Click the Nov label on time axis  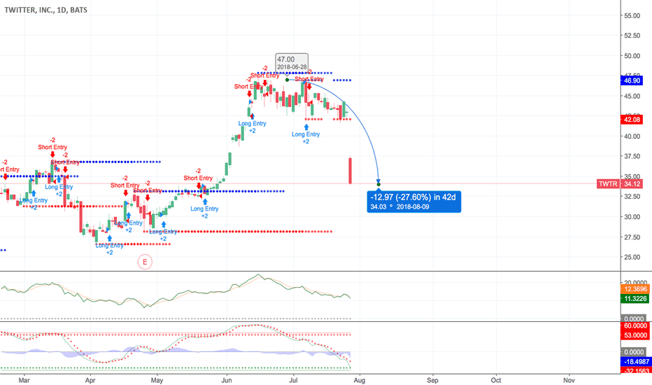pos(569,380)
